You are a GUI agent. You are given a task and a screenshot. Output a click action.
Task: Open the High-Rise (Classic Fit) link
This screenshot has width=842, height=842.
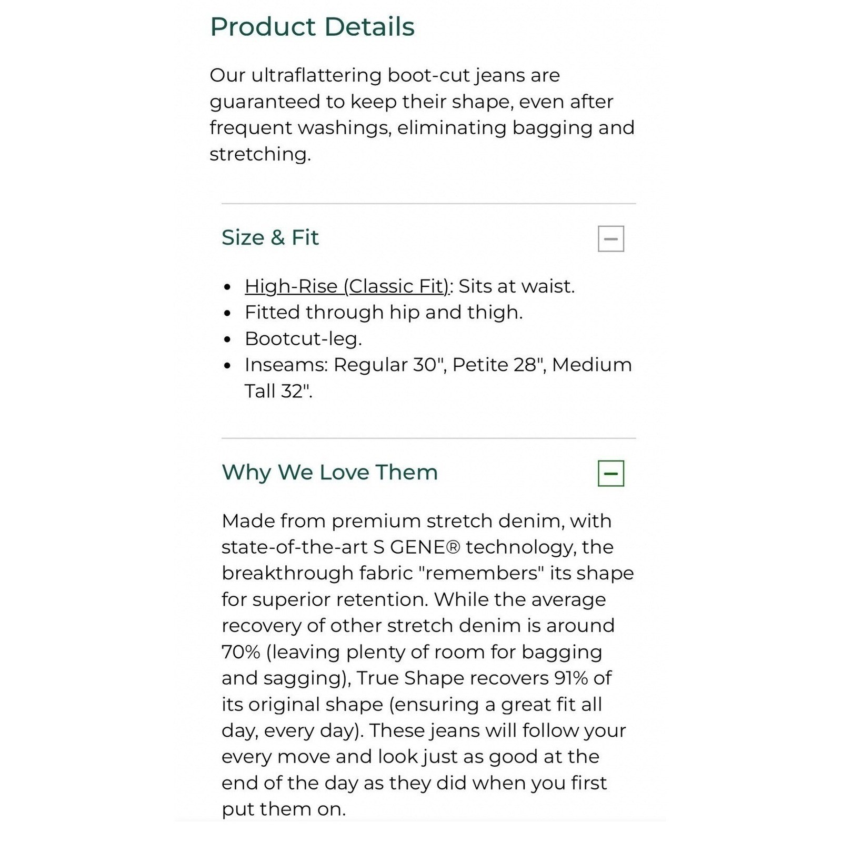pyautogui.click(x=347, y=286)
